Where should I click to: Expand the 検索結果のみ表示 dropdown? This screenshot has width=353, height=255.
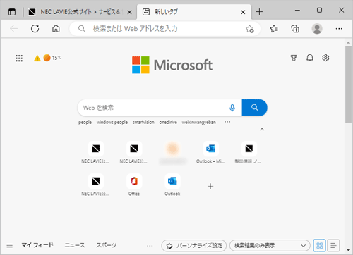[270, 246]
